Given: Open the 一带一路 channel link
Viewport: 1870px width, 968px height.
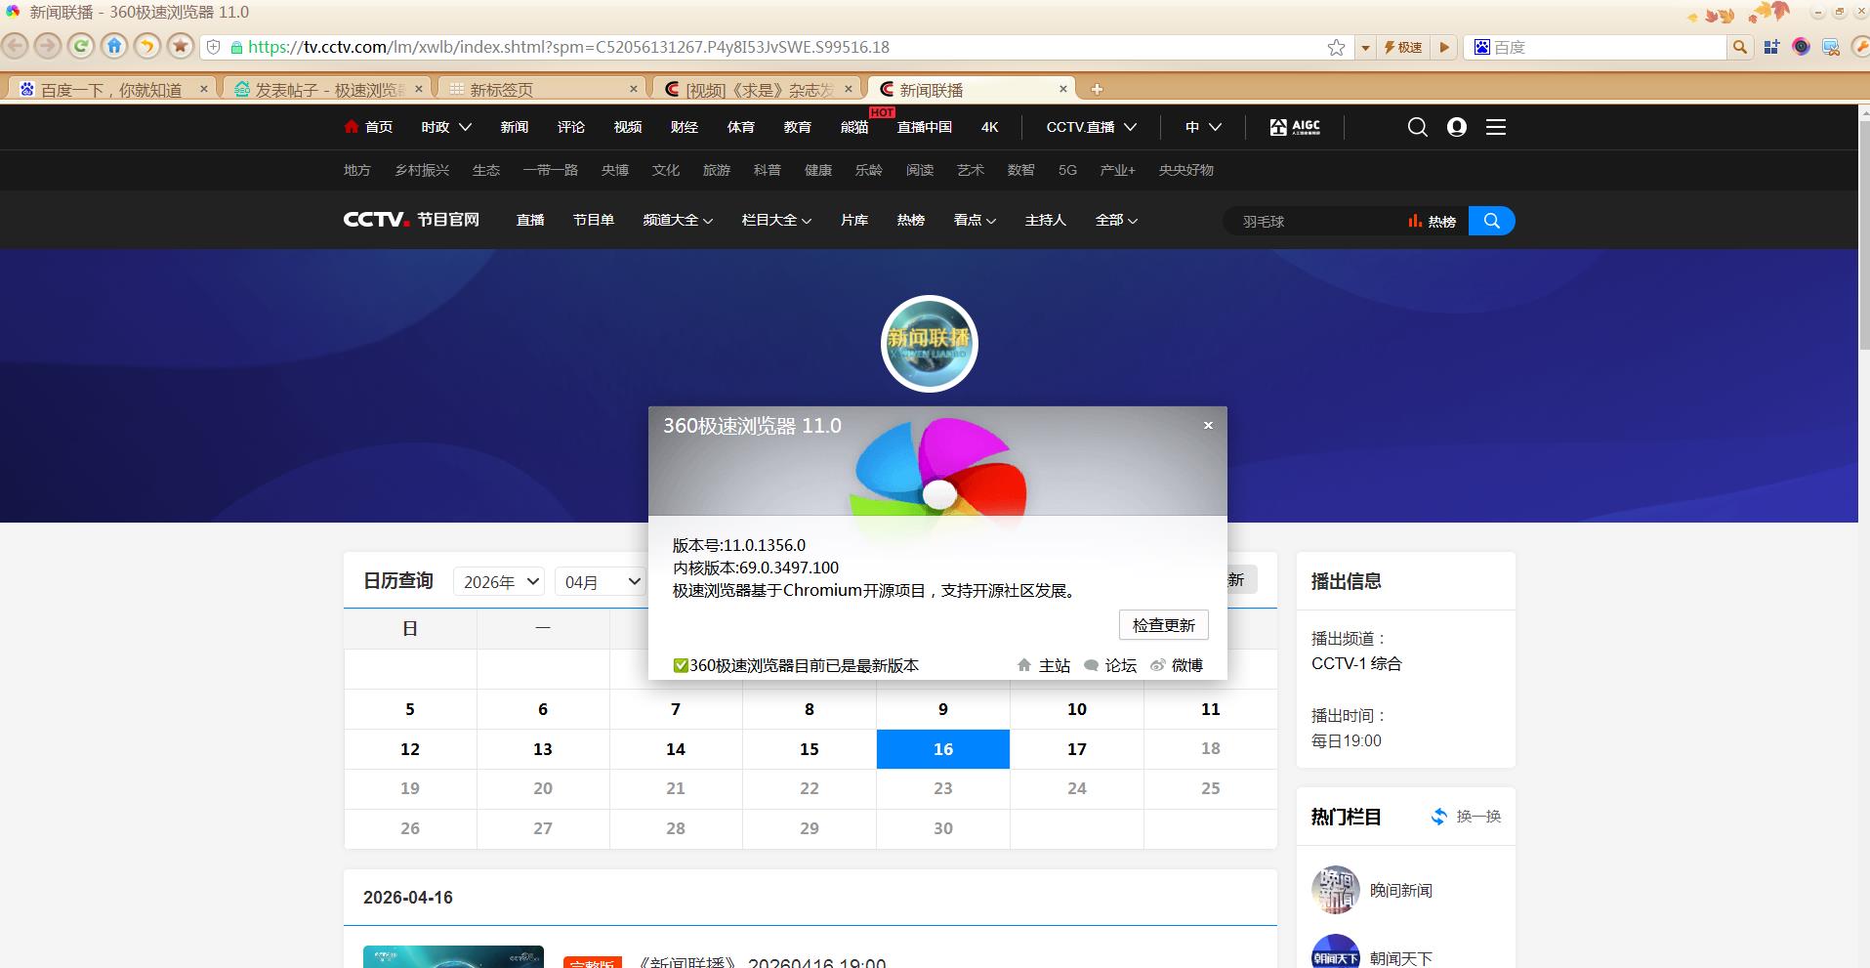Looking at the screenshot, I should coord(550,170).
